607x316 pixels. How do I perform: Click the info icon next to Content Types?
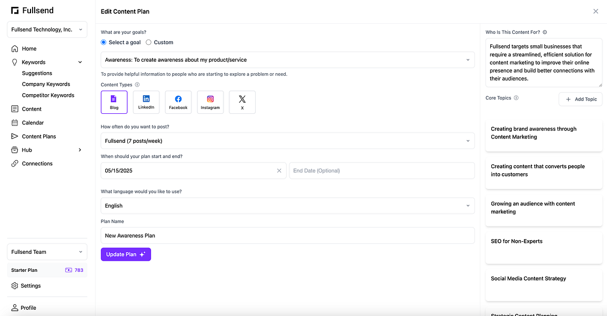[x=137, y=84]
